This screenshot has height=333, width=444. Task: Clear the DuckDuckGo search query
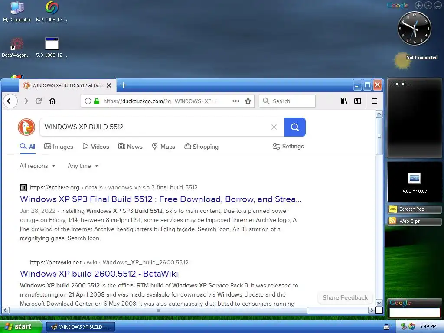(x=274, y=127)
